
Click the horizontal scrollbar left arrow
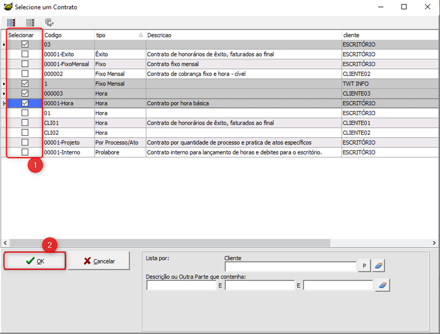tap(5, 243)
